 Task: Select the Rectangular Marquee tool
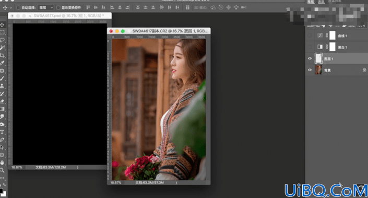pyautogui.click(x=2, y=32)
